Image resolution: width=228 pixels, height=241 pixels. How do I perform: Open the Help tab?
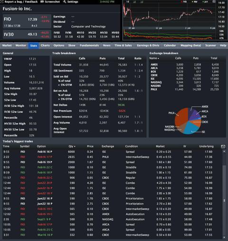coord(223,46)
